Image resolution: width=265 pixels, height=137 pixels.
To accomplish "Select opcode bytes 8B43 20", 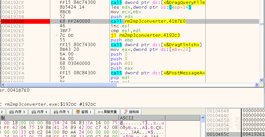I will [x=70, y=49].
